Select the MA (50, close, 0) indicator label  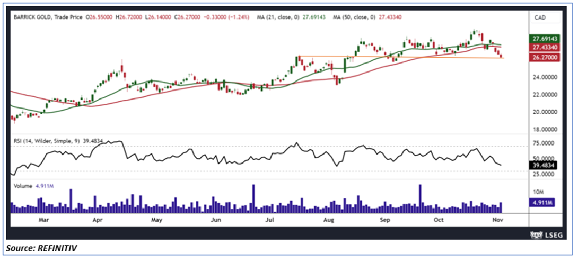coord(355,17)
